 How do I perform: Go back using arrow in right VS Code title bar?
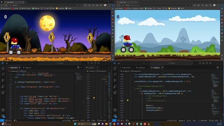click(144, 63)
